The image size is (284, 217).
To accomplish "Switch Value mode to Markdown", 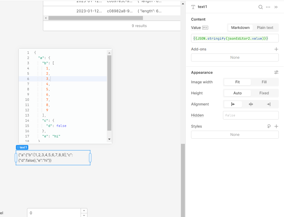I will tap(240, 28).
